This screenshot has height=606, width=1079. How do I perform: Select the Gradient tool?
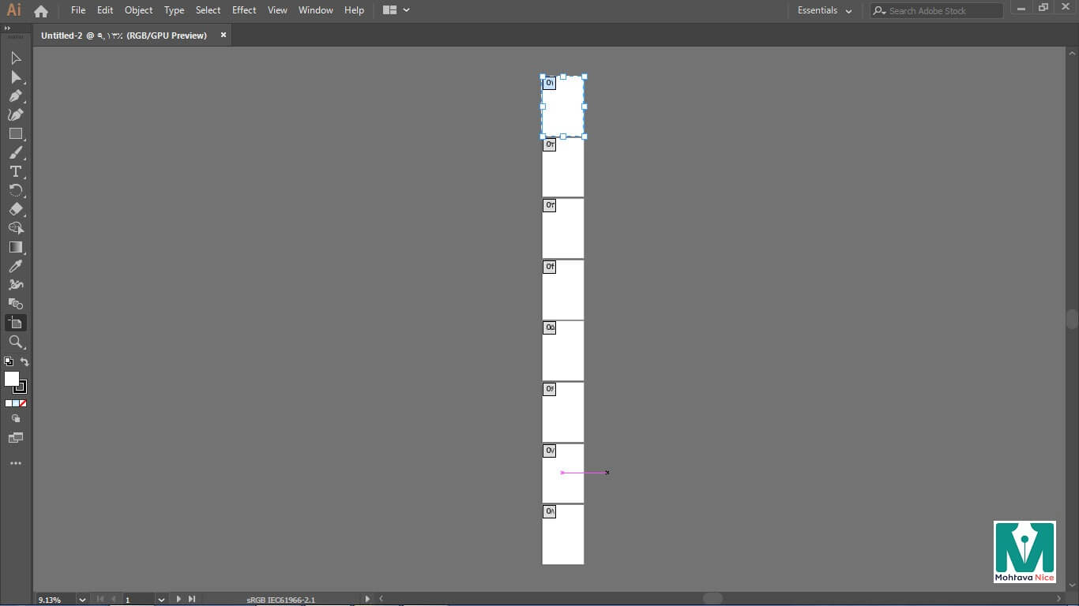(x=15, y=247)
